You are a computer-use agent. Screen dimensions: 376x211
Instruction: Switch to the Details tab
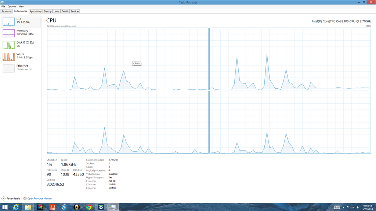click(x=65, y=11)
